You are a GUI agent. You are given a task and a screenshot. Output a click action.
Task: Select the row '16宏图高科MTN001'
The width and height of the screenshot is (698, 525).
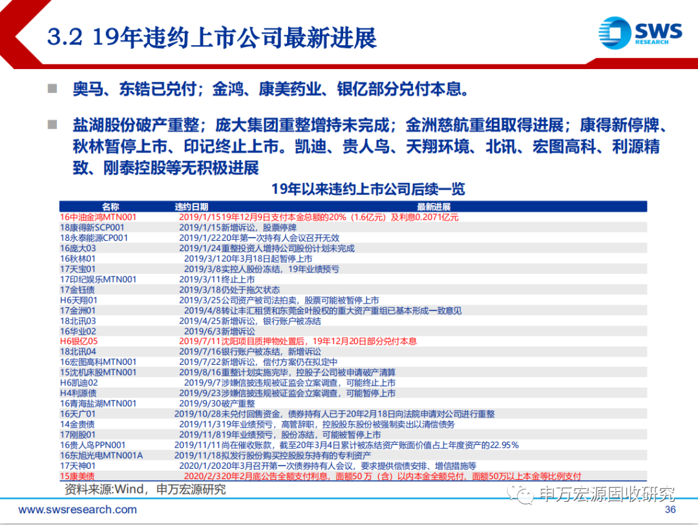(x=353, y=362)
